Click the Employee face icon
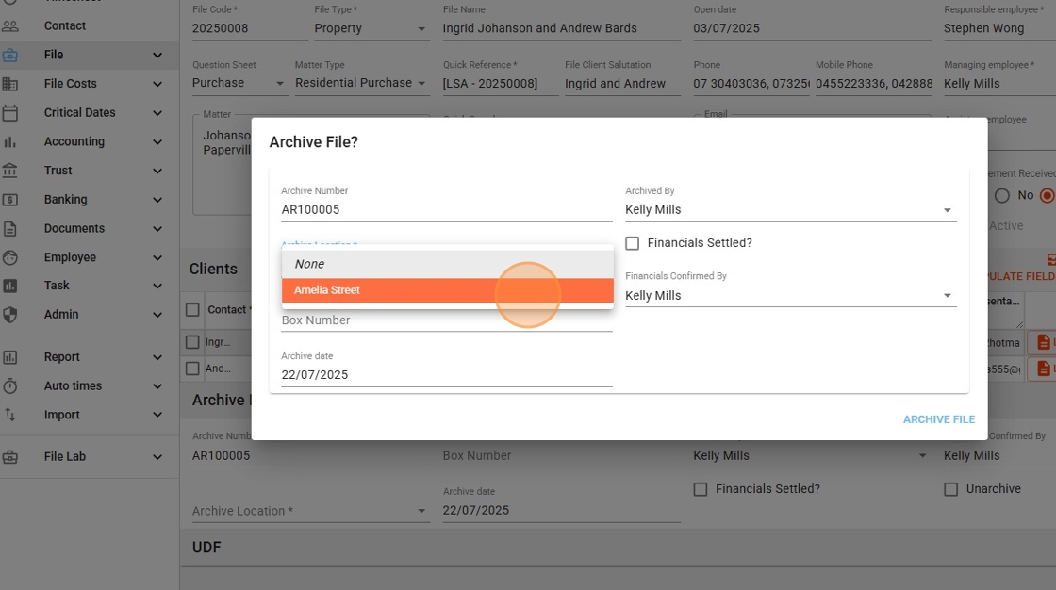 click(10, 257)
